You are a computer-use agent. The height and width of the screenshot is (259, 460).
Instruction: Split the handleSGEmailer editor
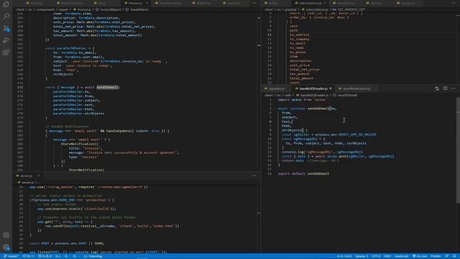tap(446, 88)
